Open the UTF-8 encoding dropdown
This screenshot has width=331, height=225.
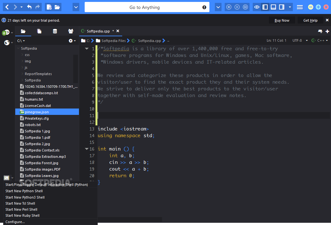click(x=300, y=40)
